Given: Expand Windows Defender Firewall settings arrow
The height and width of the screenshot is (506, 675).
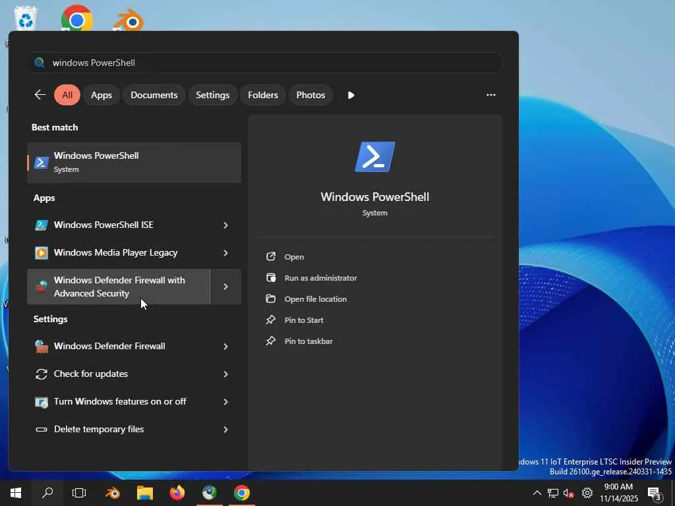Looking at the screenshot, I should 225,347.
